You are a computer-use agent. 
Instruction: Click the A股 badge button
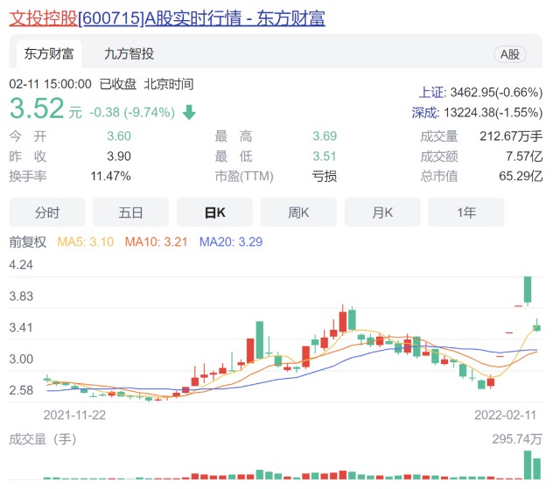[x=509, y=54]
